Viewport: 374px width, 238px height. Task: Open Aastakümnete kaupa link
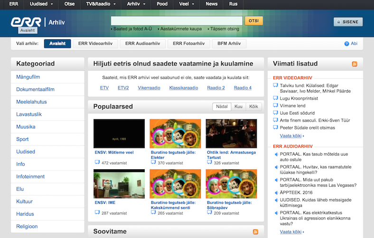[x=181, y=29]
